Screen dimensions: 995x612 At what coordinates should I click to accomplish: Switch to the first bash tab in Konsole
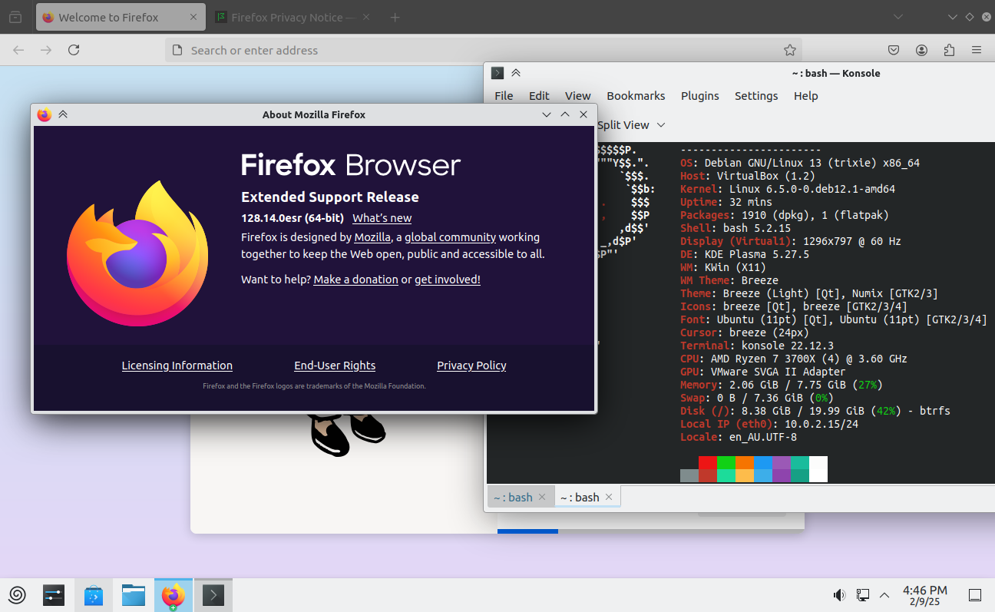tap(520, 497)
